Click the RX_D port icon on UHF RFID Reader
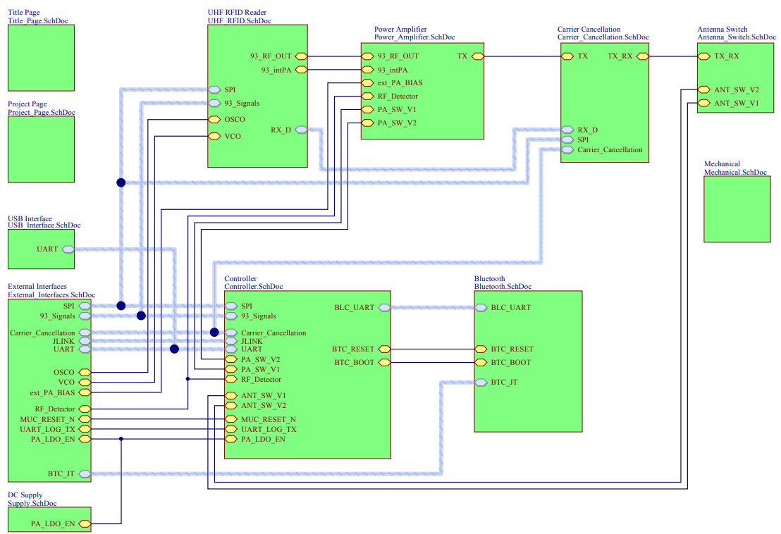The image size is (781, 534). click(302, 130)
